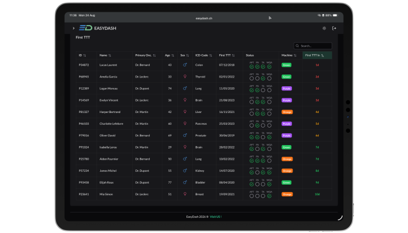This screenshot has height=233, width=408.
Task: Click ICD-Code Prostate cell
Action: [201, 136]
